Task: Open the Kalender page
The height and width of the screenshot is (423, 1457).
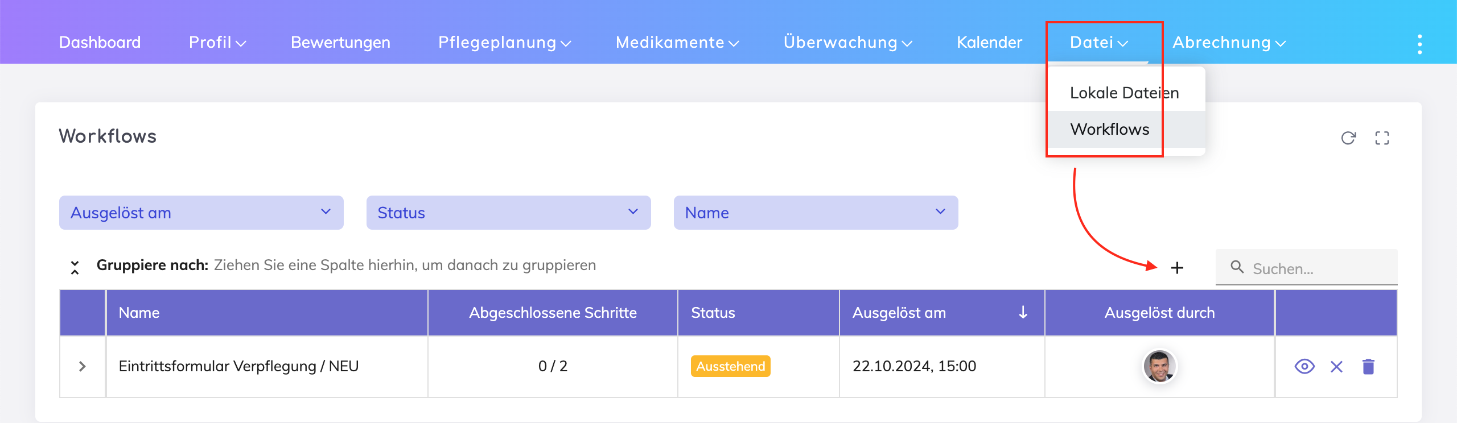Action: click(989, 43)
